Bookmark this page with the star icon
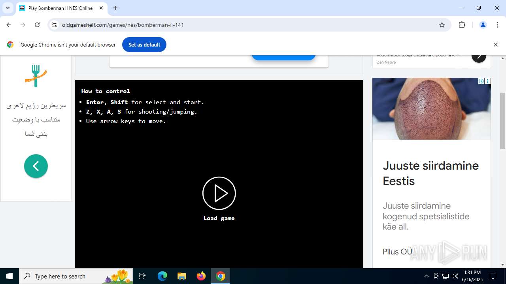Screen dimensions: 506x284 (x=442, y=25)
